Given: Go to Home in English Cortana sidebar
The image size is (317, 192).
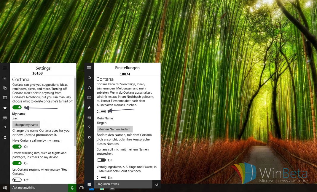Looking at the screenshot, I should [x=5, y=78].
